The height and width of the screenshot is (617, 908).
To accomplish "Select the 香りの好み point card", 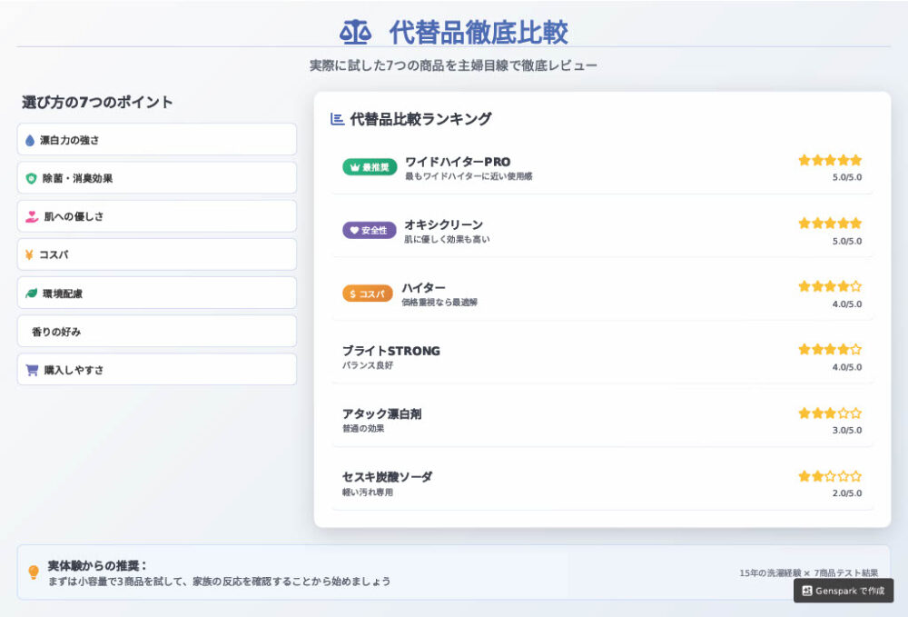I will pyautogui.click(x=157, y=332).
